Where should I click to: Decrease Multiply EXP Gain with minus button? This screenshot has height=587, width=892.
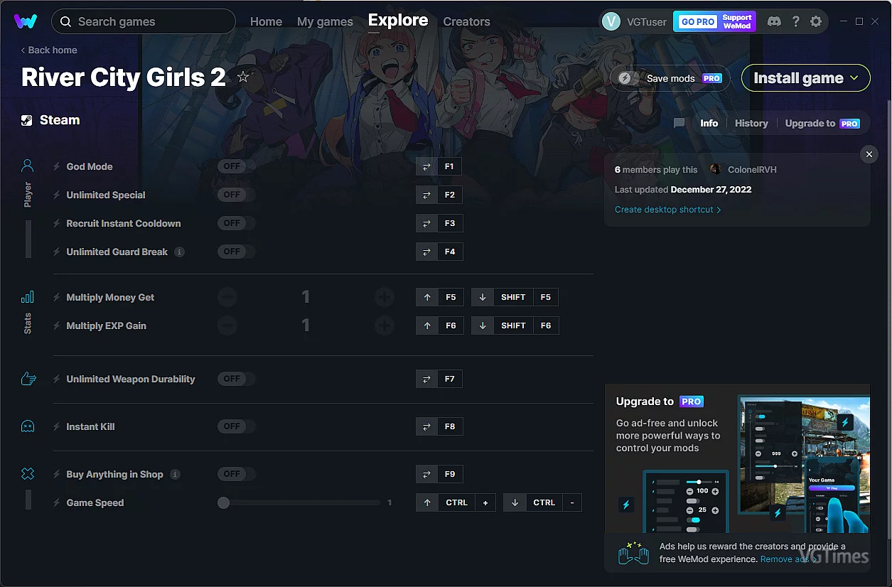[x=227, y=325]
